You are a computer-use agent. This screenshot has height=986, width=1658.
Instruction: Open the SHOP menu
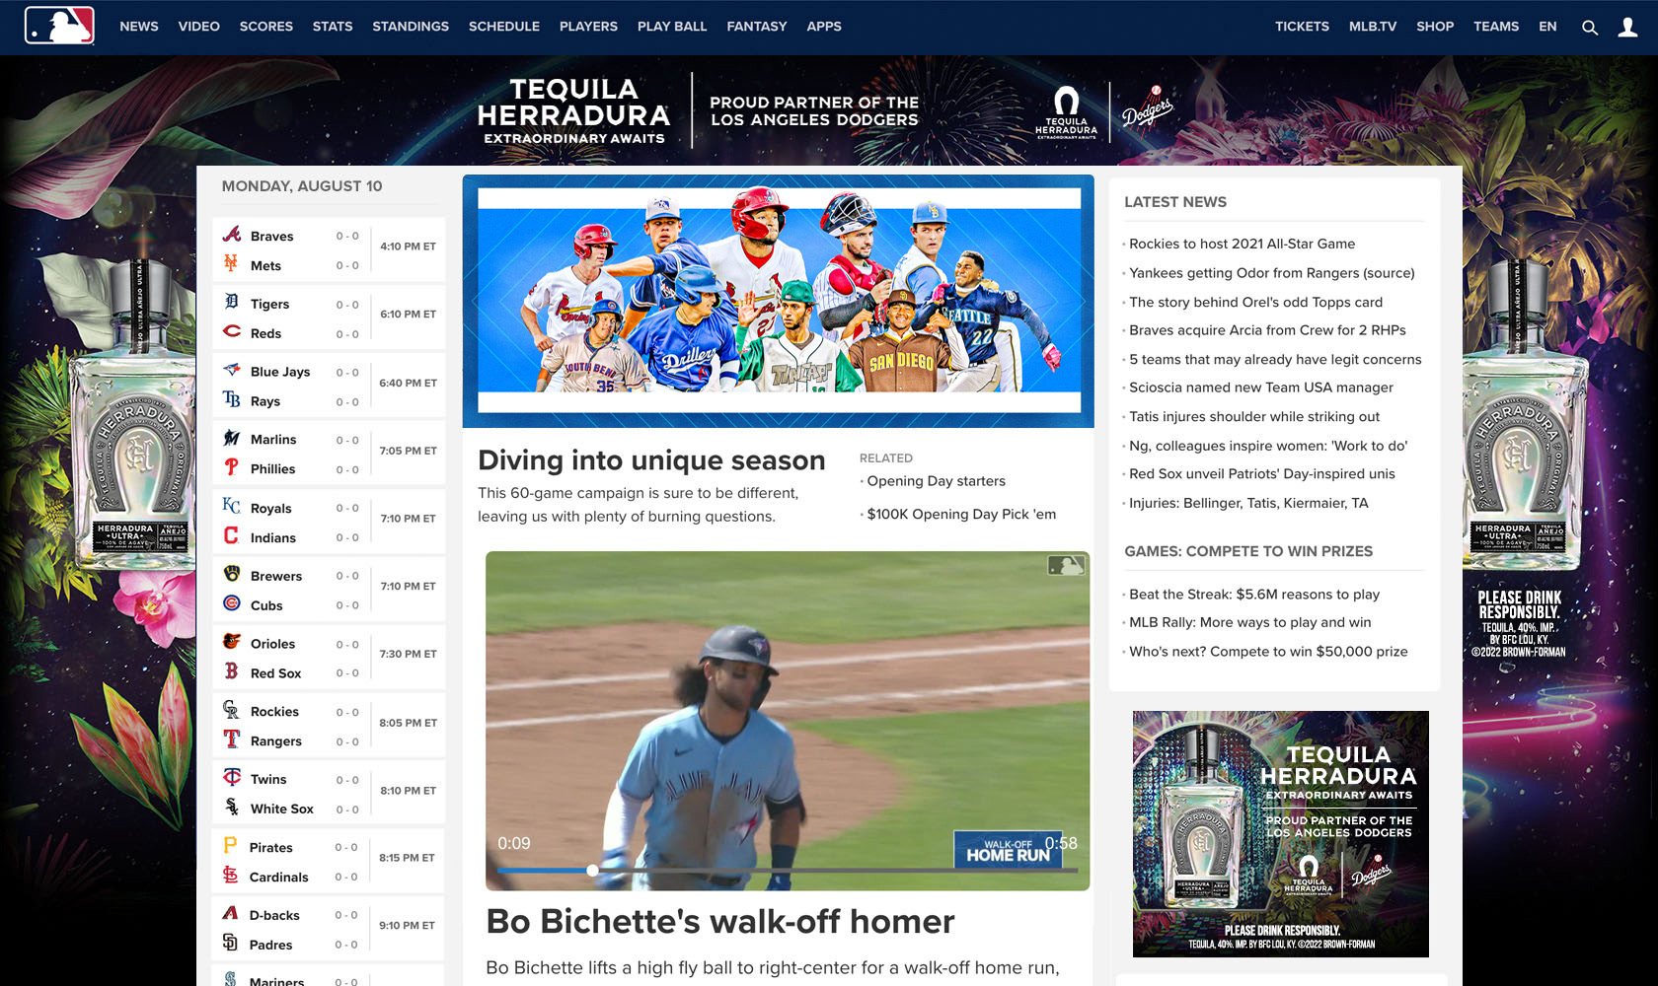point(1435,27)
